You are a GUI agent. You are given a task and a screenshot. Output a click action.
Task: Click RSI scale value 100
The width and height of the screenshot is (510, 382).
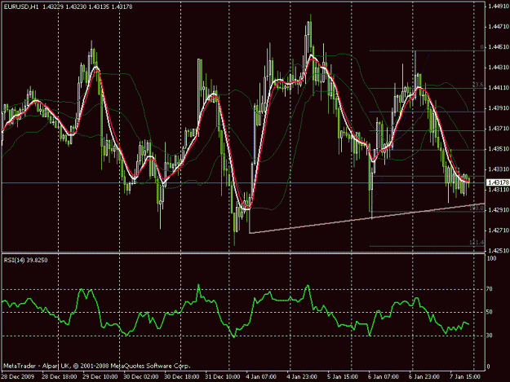(x=492, y=259)
